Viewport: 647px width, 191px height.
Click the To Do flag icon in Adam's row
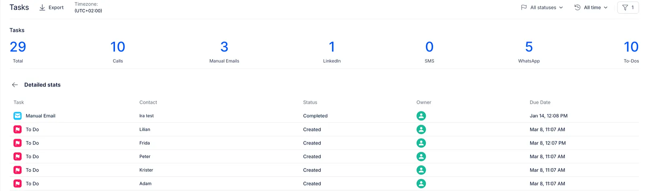pyautogui.click(x=17, y=184)
